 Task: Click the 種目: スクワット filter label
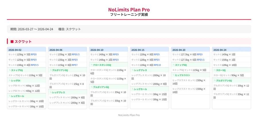69,29
